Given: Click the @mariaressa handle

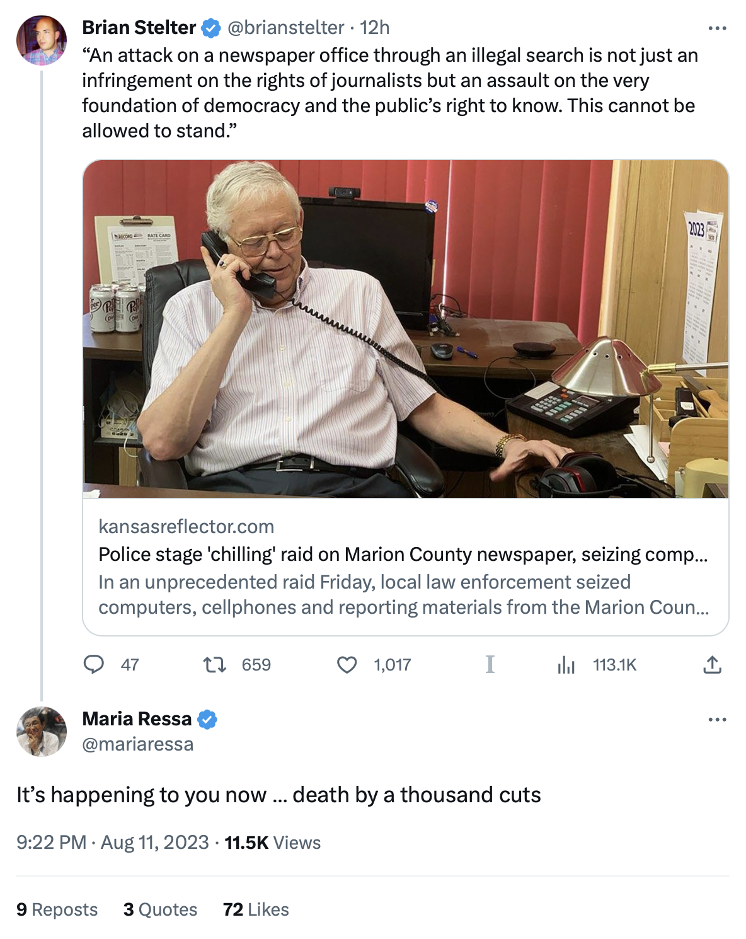Looking at the screenshot, I should coord(138,744).
